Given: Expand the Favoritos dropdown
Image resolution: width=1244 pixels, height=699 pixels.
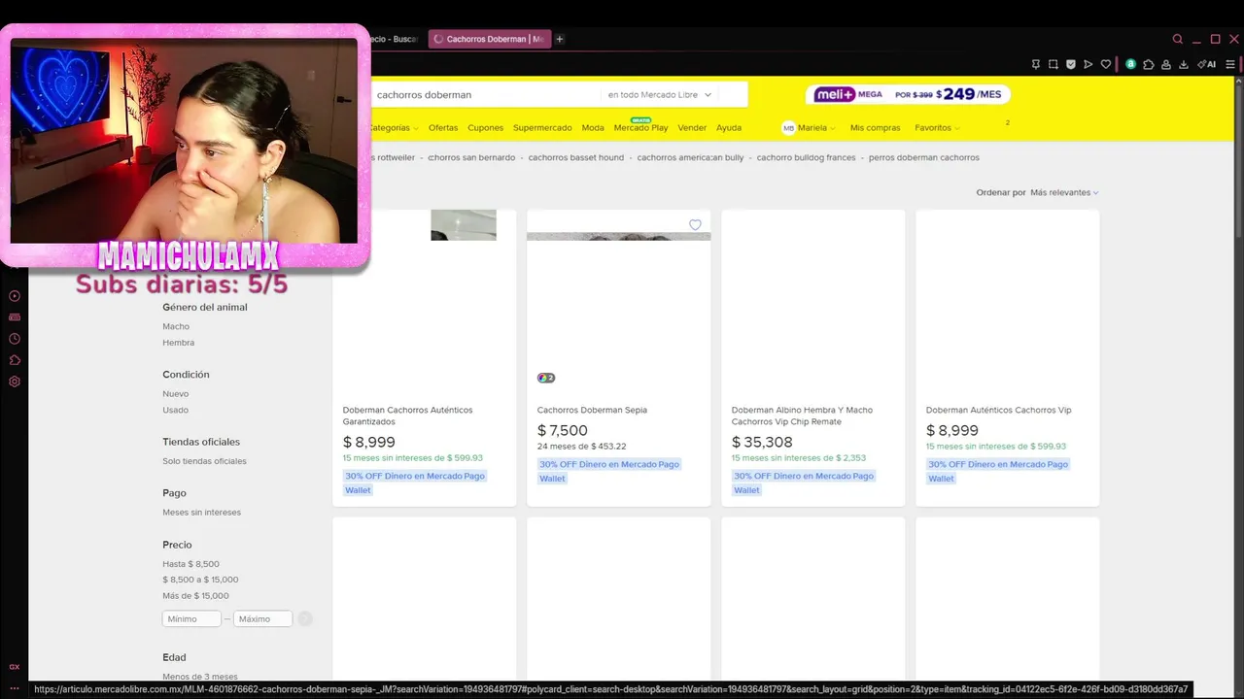Looking at the screenshot, I should tap(937, 128).
